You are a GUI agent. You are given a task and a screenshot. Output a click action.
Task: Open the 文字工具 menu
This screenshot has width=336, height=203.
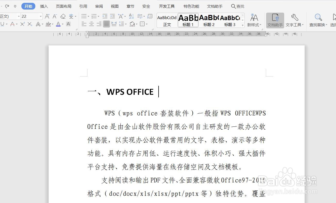pyautogui.click(x=294, y=20)
